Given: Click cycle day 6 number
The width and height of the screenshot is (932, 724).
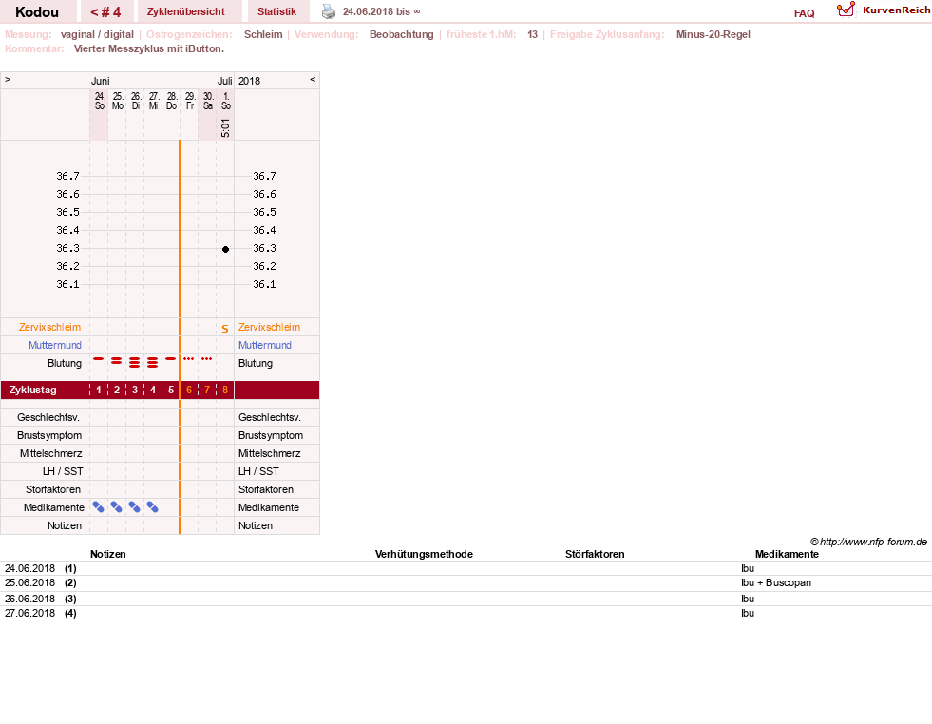Looking at the screenshot, I should (189, 390).
